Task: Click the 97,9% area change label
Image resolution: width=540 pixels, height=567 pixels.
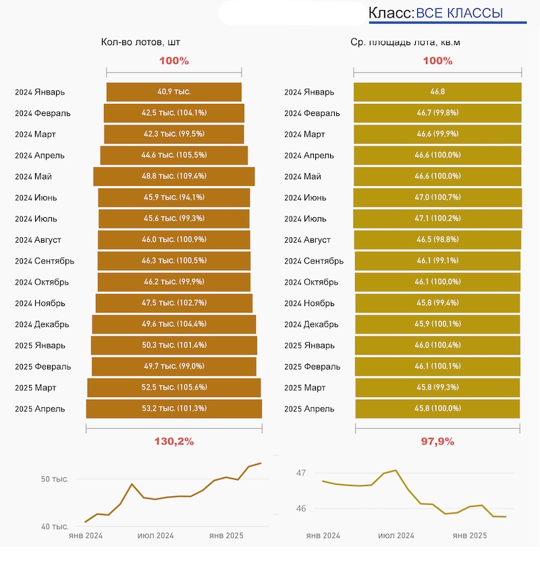Action: point(437,442)
